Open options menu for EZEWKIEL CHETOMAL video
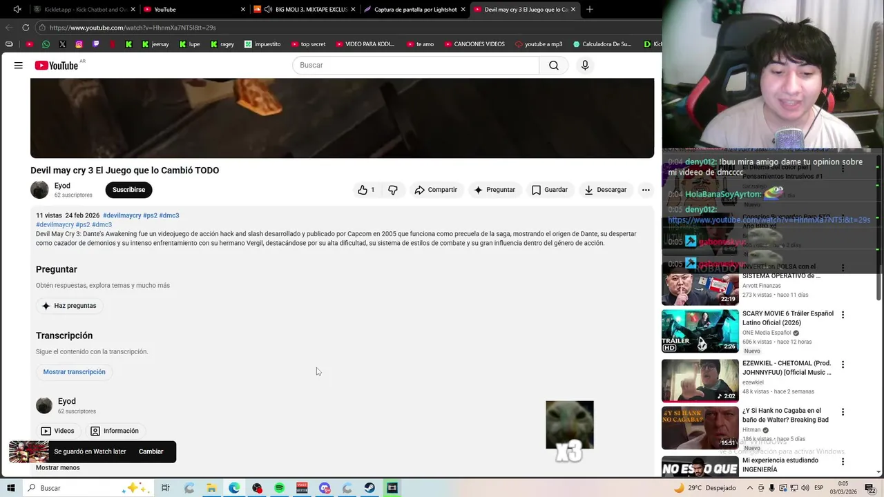Screen dimensions: 884x497 (x=843, y=364)
